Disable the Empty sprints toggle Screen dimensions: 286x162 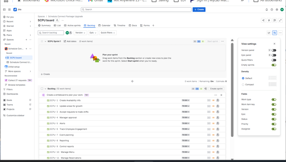pyautogui.click(x=274, y=65)
